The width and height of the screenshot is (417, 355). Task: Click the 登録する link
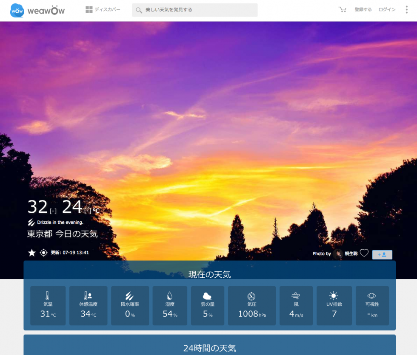pyautogui.click(x=363, y=9)
